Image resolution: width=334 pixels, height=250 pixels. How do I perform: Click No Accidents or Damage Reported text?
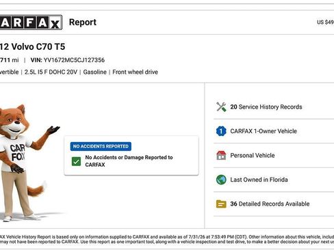(x=129, y=161)
